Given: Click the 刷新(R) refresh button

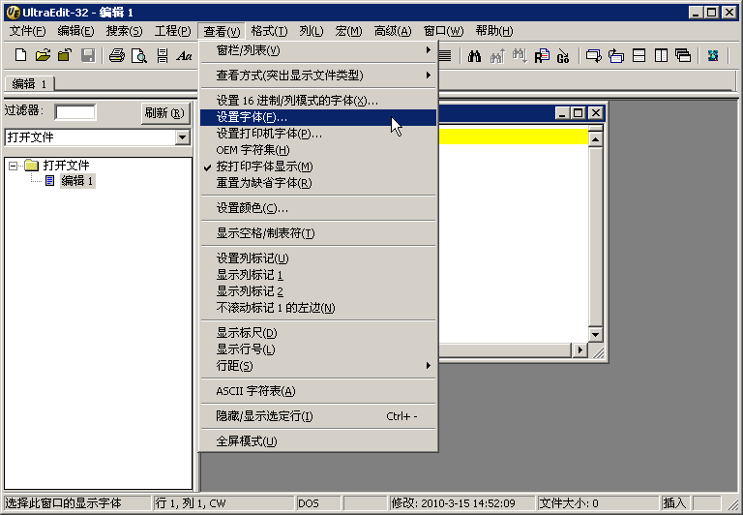Looking at the screenshot, I should point(165,113).
